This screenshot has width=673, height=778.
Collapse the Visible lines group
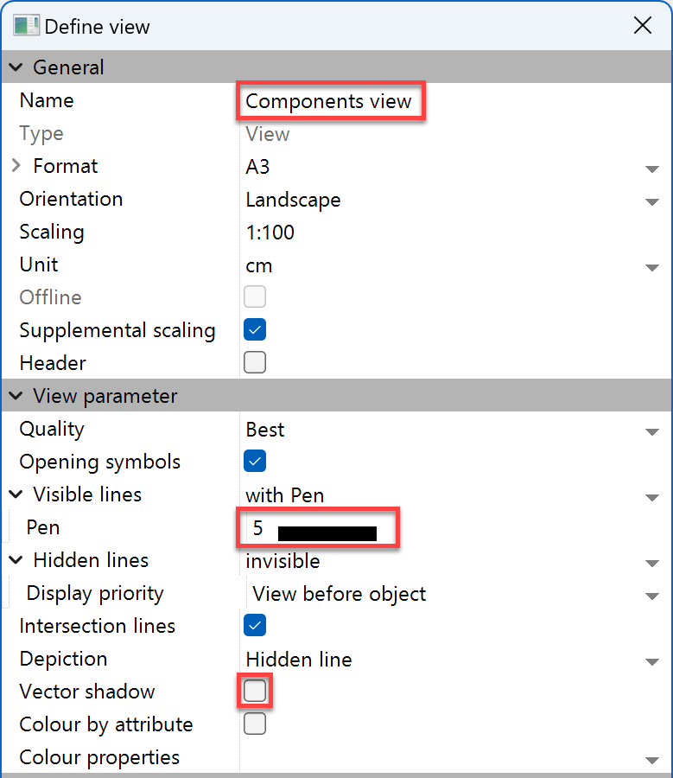point(16,495)
